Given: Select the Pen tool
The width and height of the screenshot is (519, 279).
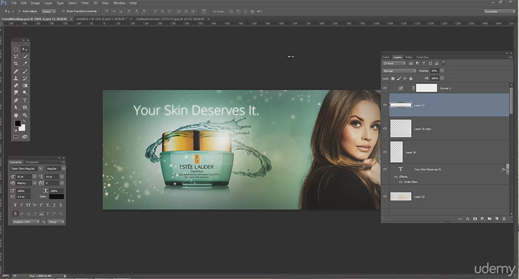Looking at the screenshot, I should point(16,100).
